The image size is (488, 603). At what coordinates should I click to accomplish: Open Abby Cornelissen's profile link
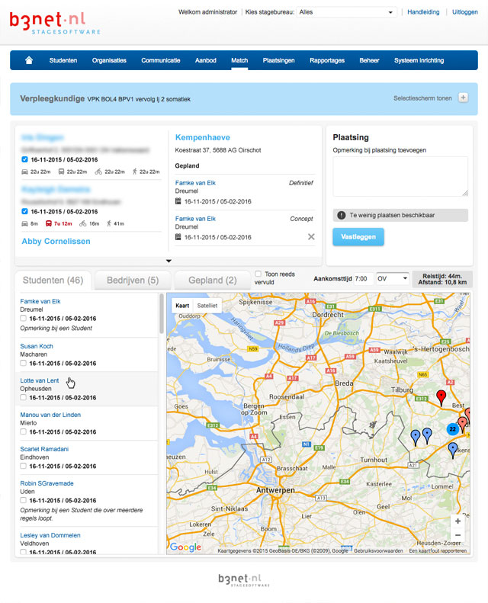click(x=56, y=241)
